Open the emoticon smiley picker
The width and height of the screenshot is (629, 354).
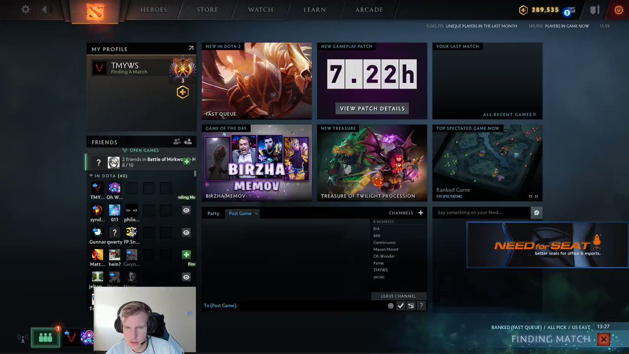click(391, 306)
